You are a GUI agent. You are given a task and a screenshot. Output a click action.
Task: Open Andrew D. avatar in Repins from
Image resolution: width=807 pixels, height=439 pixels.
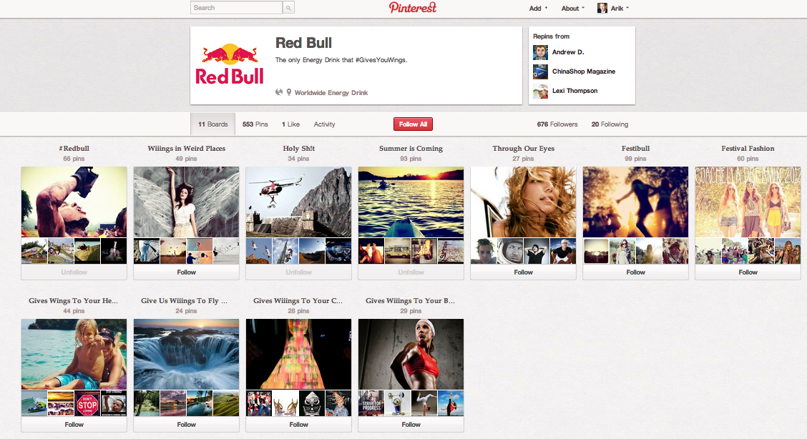[540, 52]
